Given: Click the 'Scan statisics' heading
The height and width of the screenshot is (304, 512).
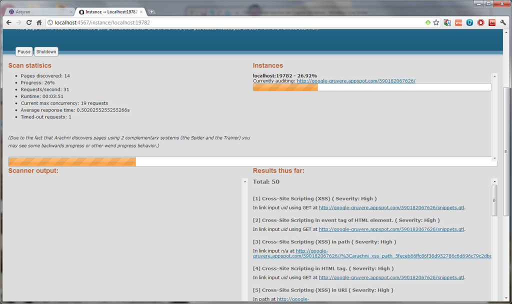Looking at the screenshot, I should click(x=29, y=65).
